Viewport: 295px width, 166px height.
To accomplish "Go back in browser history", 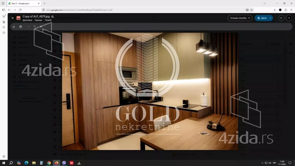I will (x=9, y=10).
